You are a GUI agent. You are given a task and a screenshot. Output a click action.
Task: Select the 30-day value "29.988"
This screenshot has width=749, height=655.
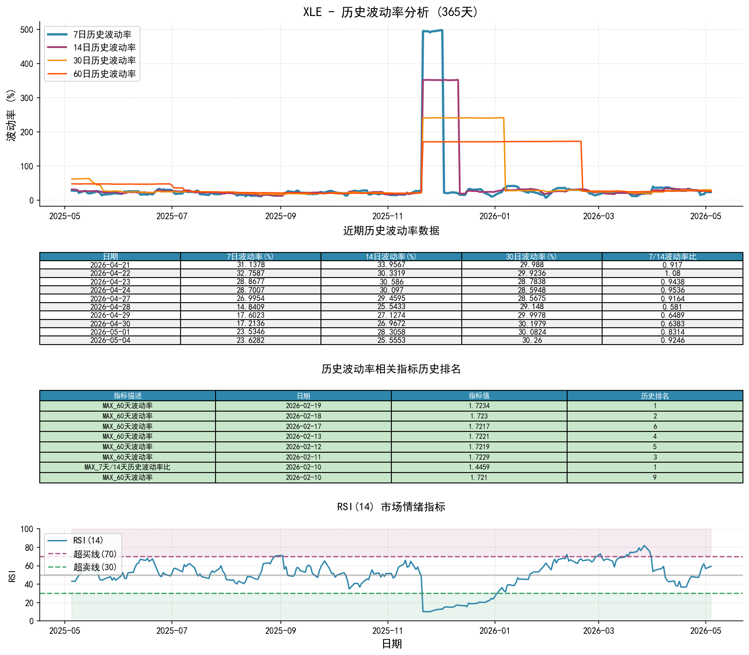click(x=532, y=265)
